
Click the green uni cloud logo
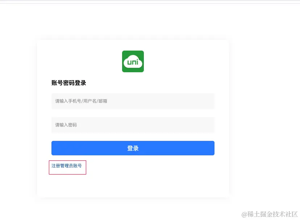point(133,61)
